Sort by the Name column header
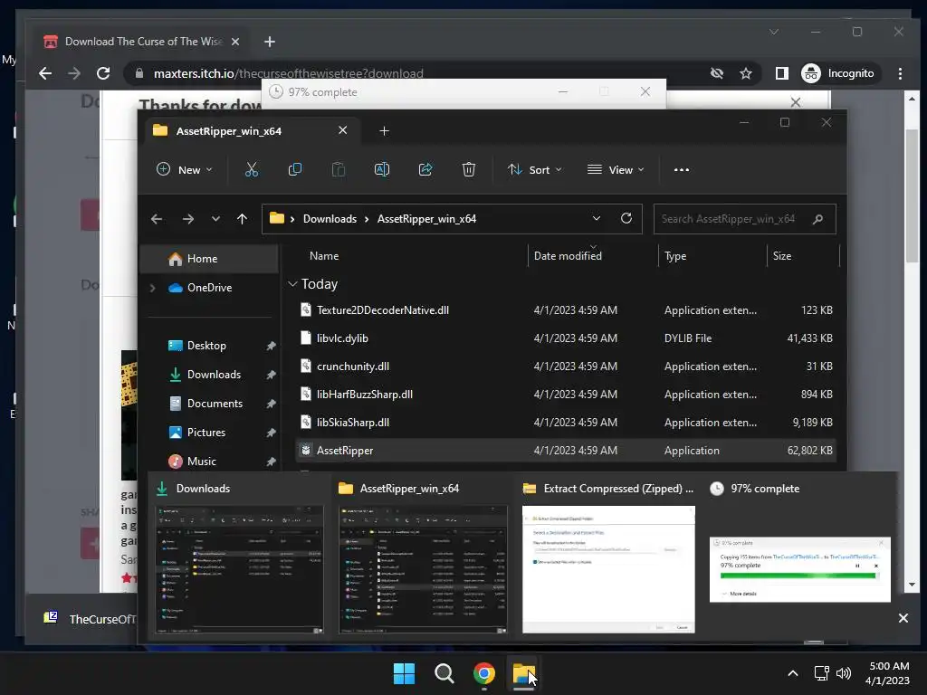The width and height of the screenshot is (927, 695). [x=324, y=256]
